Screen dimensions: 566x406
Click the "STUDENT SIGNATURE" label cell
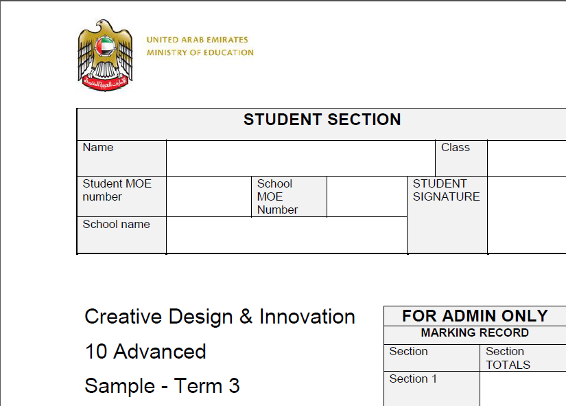pyautogui.click(x=447, y=214)
